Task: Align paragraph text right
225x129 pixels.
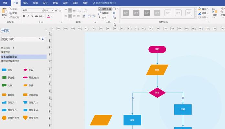Action: (x=74, y=16)
